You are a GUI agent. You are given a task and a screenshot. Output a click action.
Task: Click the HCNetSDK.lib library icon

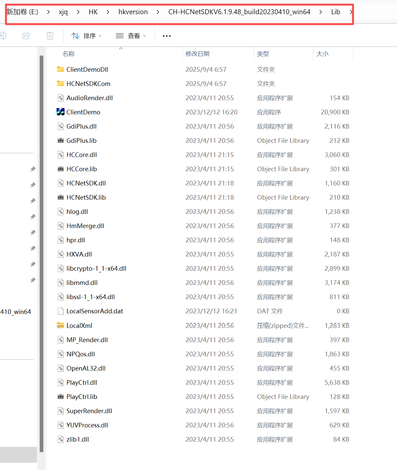click(x=61, y=197)
